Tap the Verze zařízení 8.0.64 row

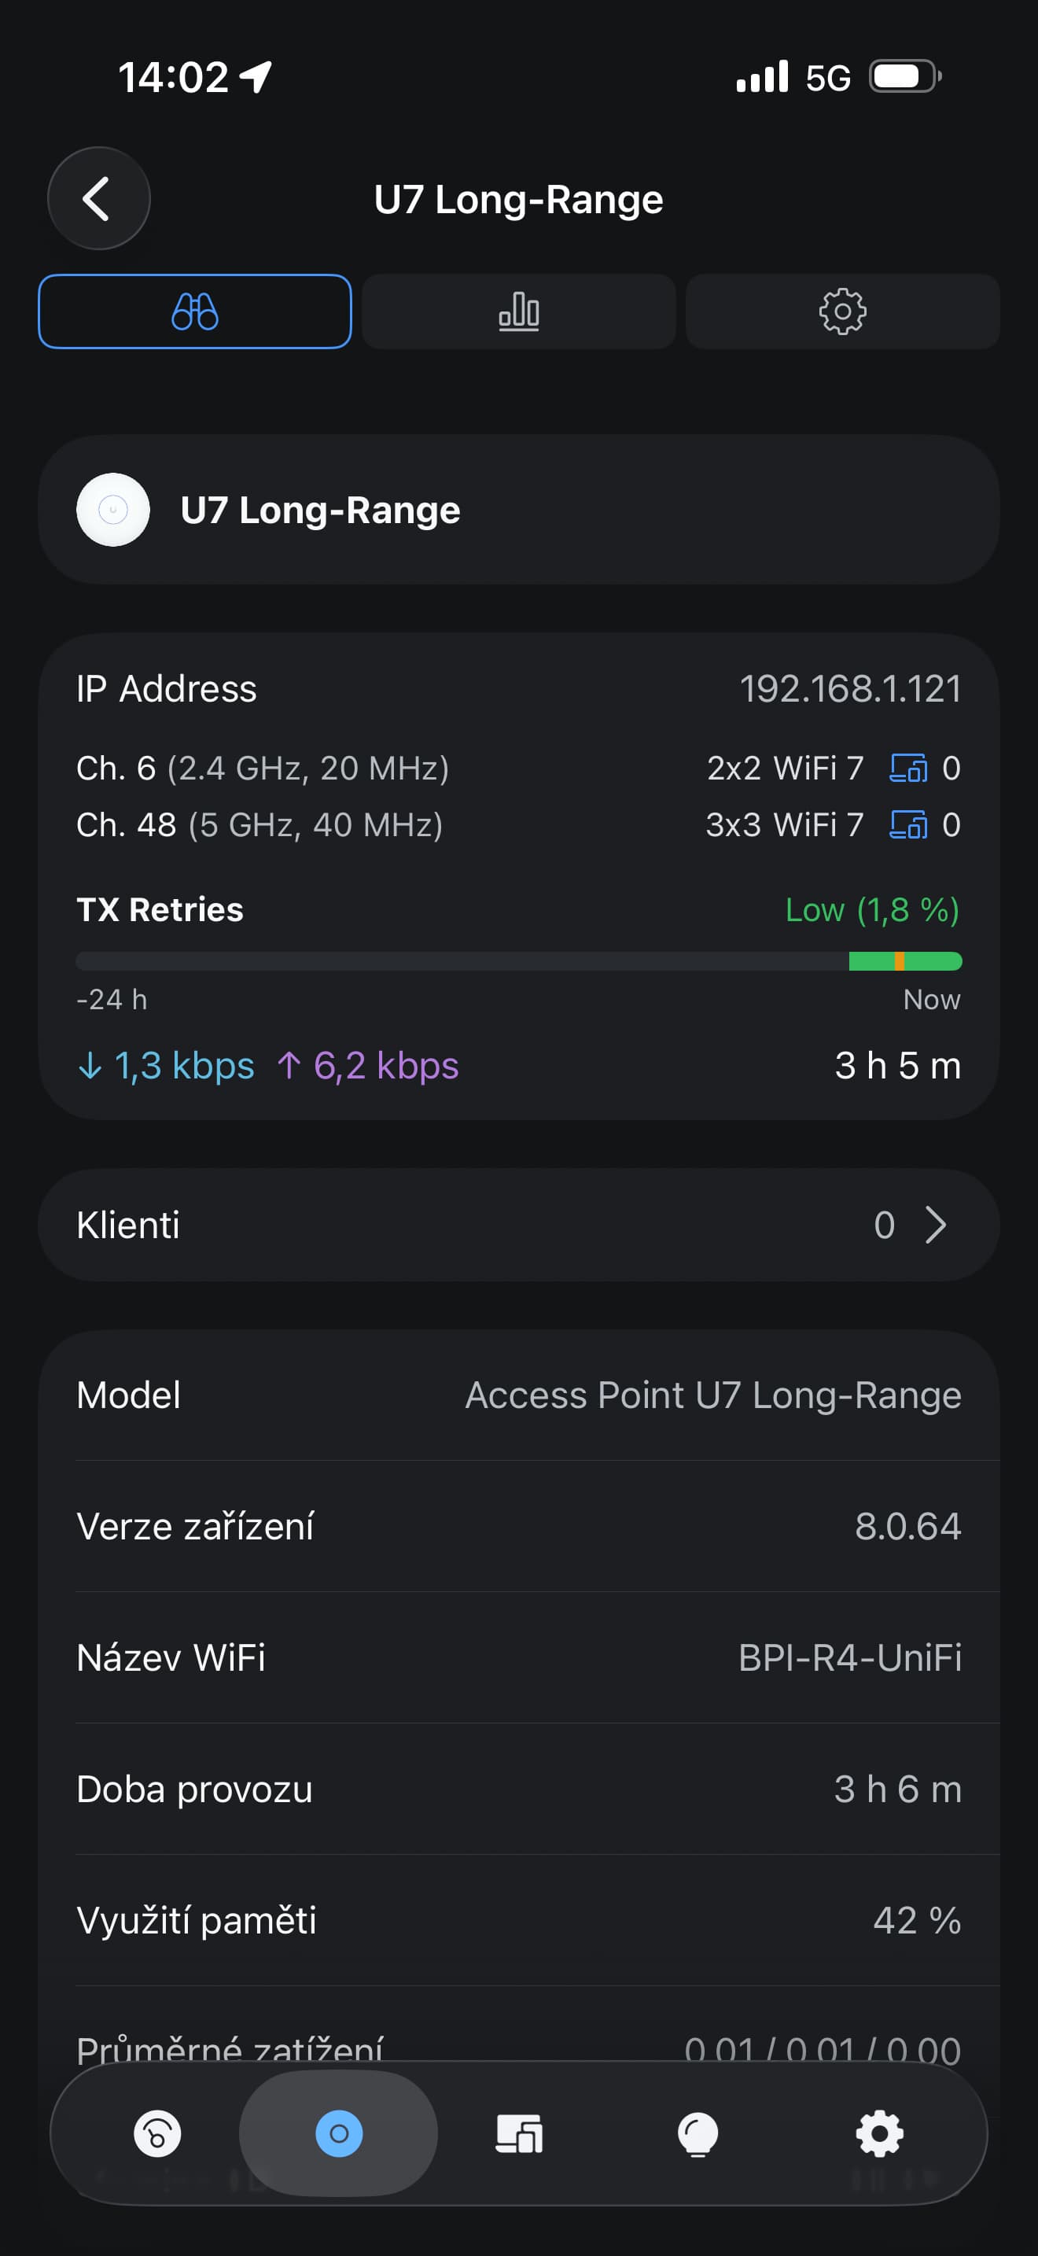(518, 1527)
